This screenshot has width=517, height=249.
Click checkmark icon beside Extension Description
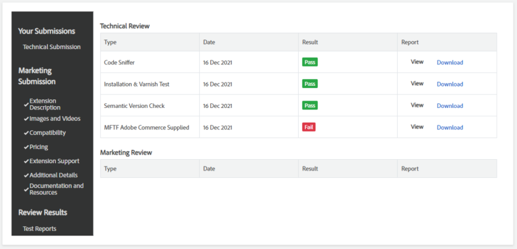26,105
